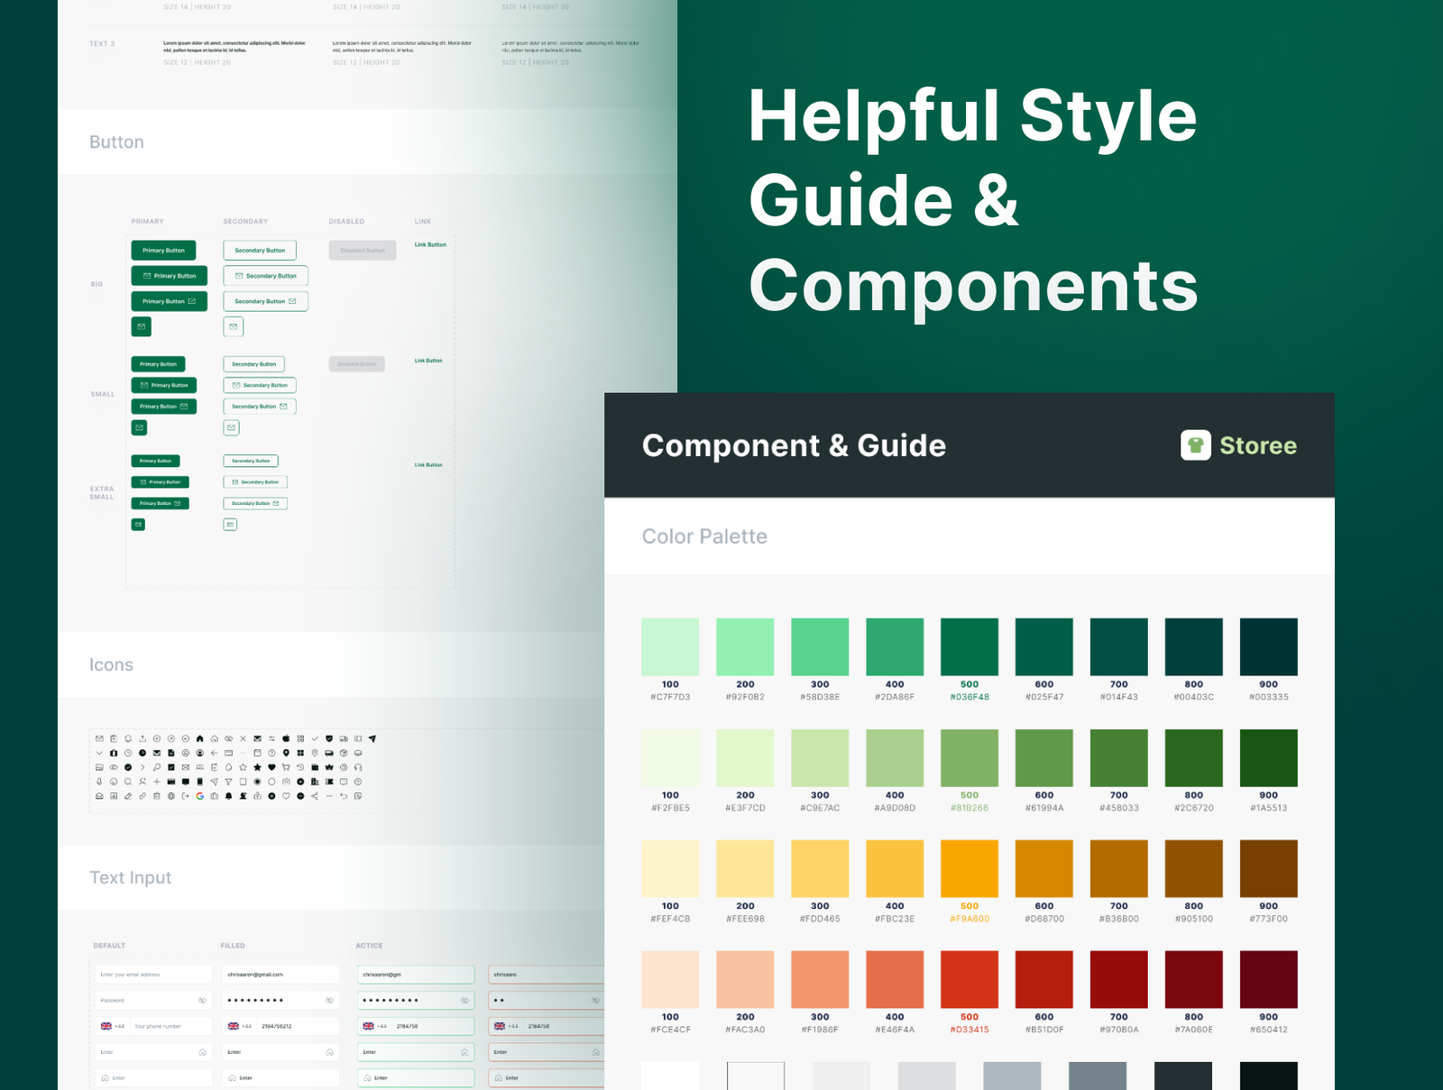Click the solid black star icon
Screen dimensions: 1443x1090
pyautogui.click(x=257, y=767)
